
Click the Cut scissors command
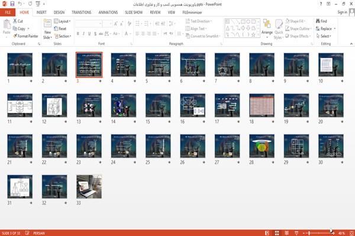pos(18,21)
